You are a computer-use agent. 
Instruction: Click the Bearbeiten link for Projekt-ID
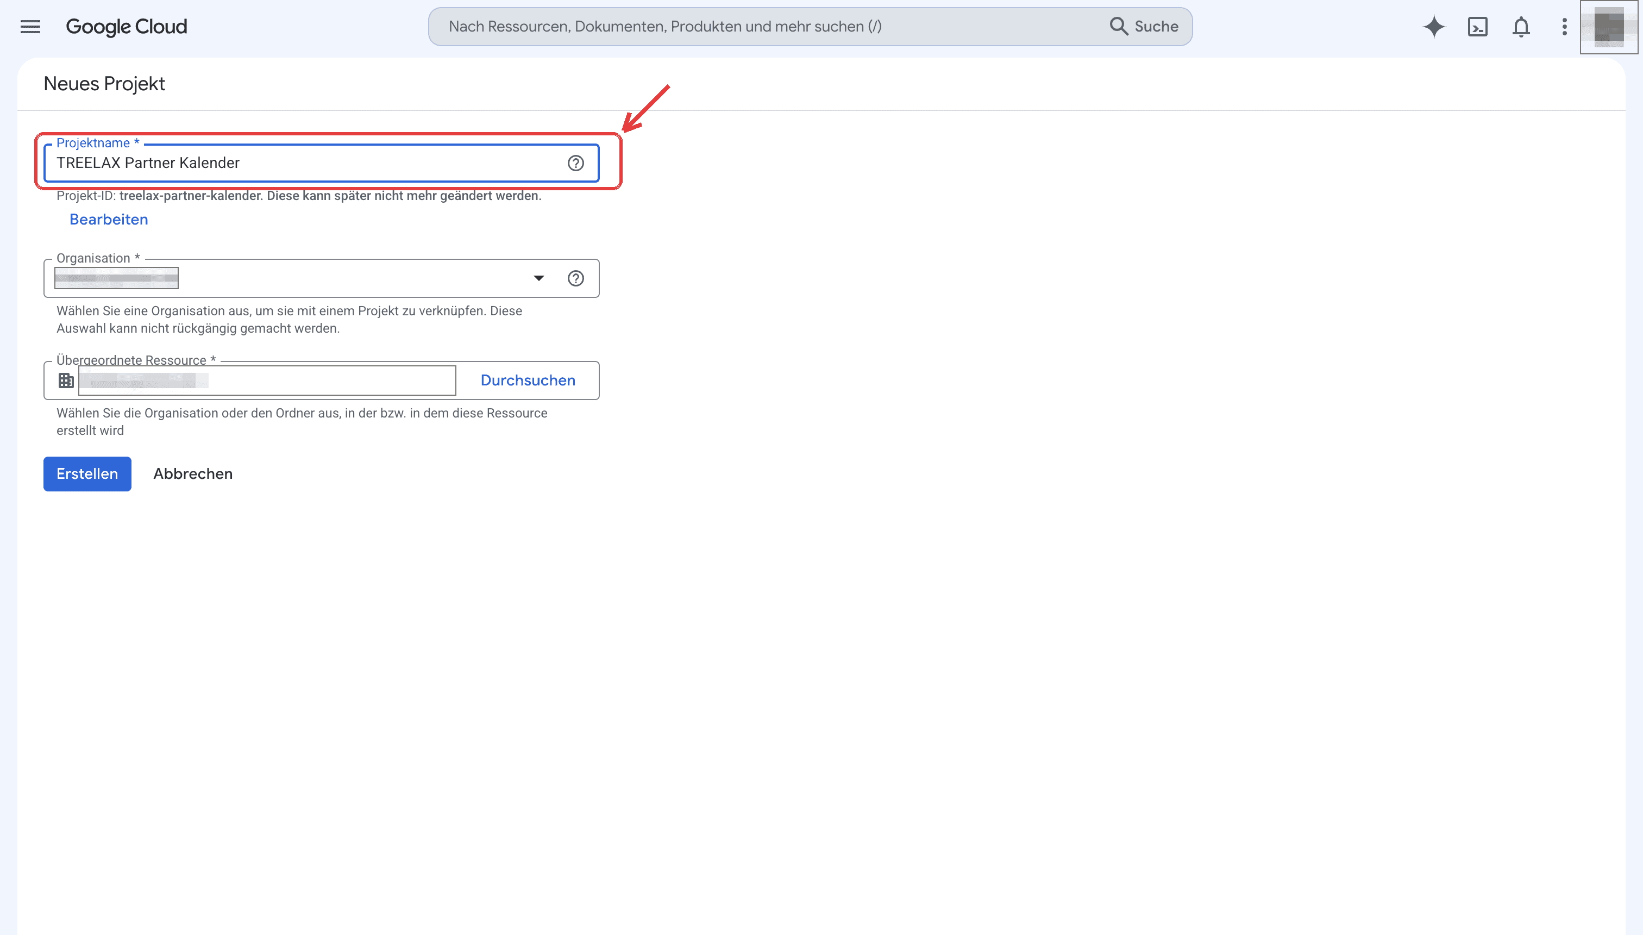(x=109, y=220)
